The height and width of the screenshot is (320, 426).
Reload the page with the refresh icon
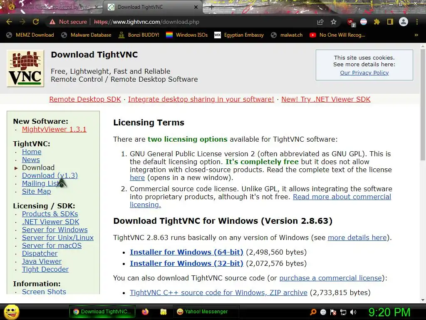click(x=36, y=22)
